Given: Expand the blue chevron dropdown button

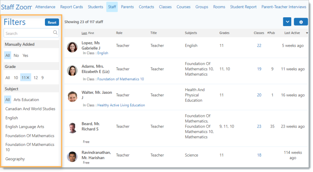Looking at the screenshot, I should tap(287, 22).
